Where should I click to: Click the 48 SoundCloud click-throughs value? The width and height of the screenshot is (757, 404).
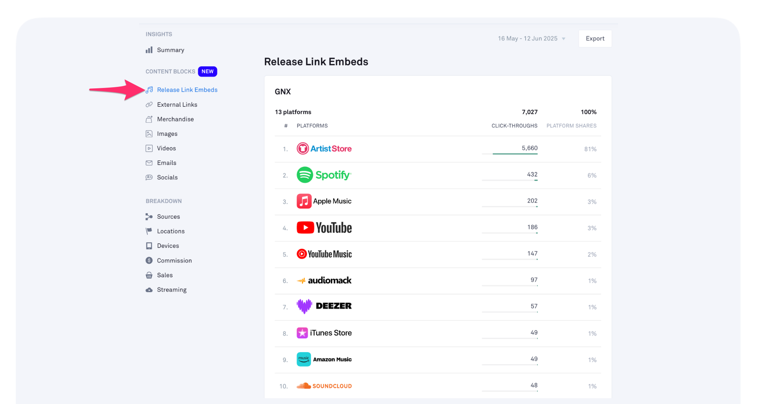click(534, 386)
